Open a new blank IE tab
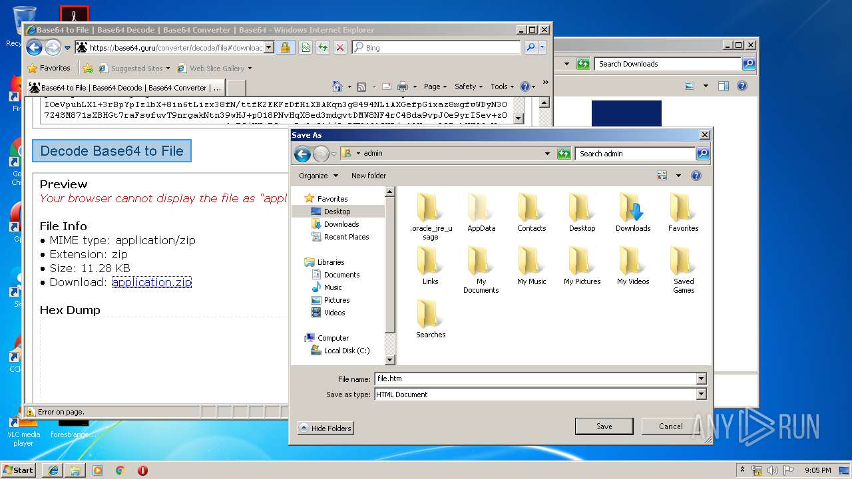 [236, 87]
